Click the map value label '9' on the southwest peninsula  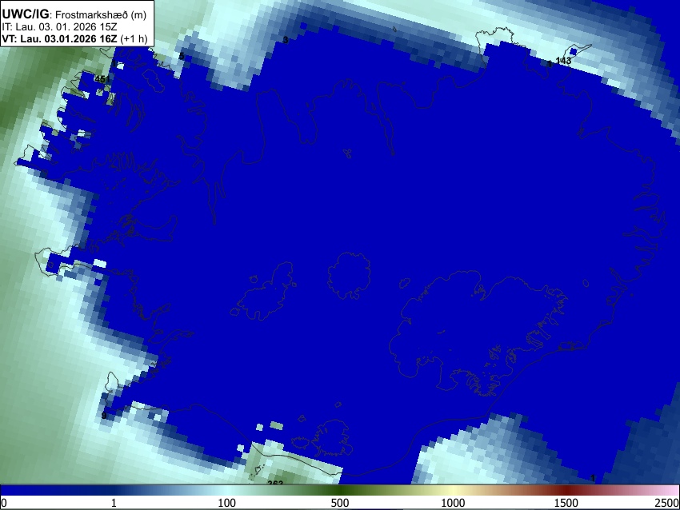tap(104, 416)
